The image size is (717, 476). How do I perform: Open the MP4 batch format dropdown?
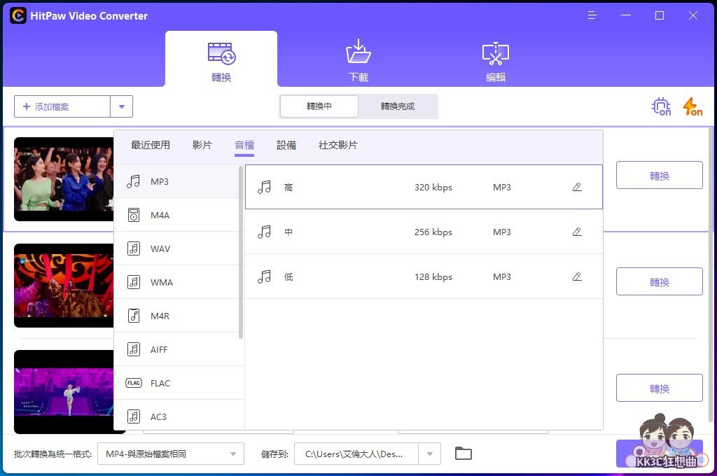[x=170, y=454]
